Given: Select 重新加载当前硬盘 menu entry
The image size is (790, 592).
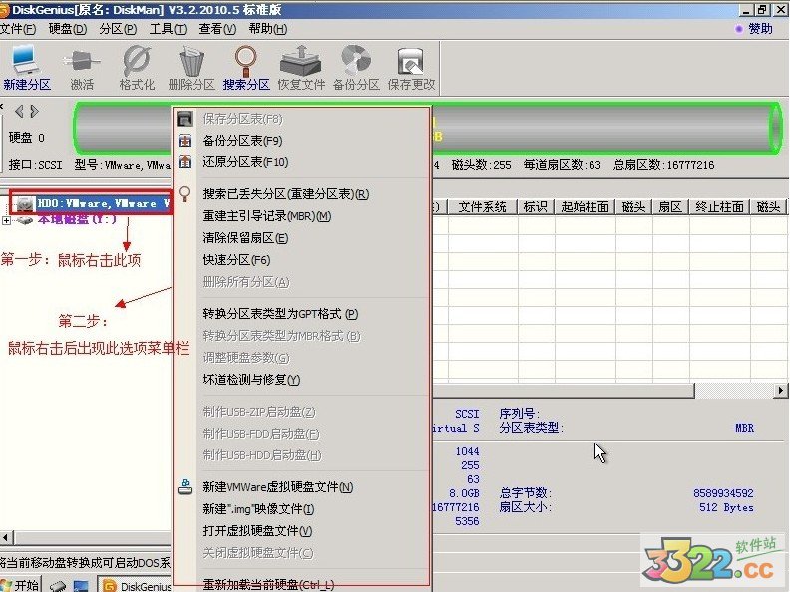Looking at the screenshot, I should [x=302, y=584].
